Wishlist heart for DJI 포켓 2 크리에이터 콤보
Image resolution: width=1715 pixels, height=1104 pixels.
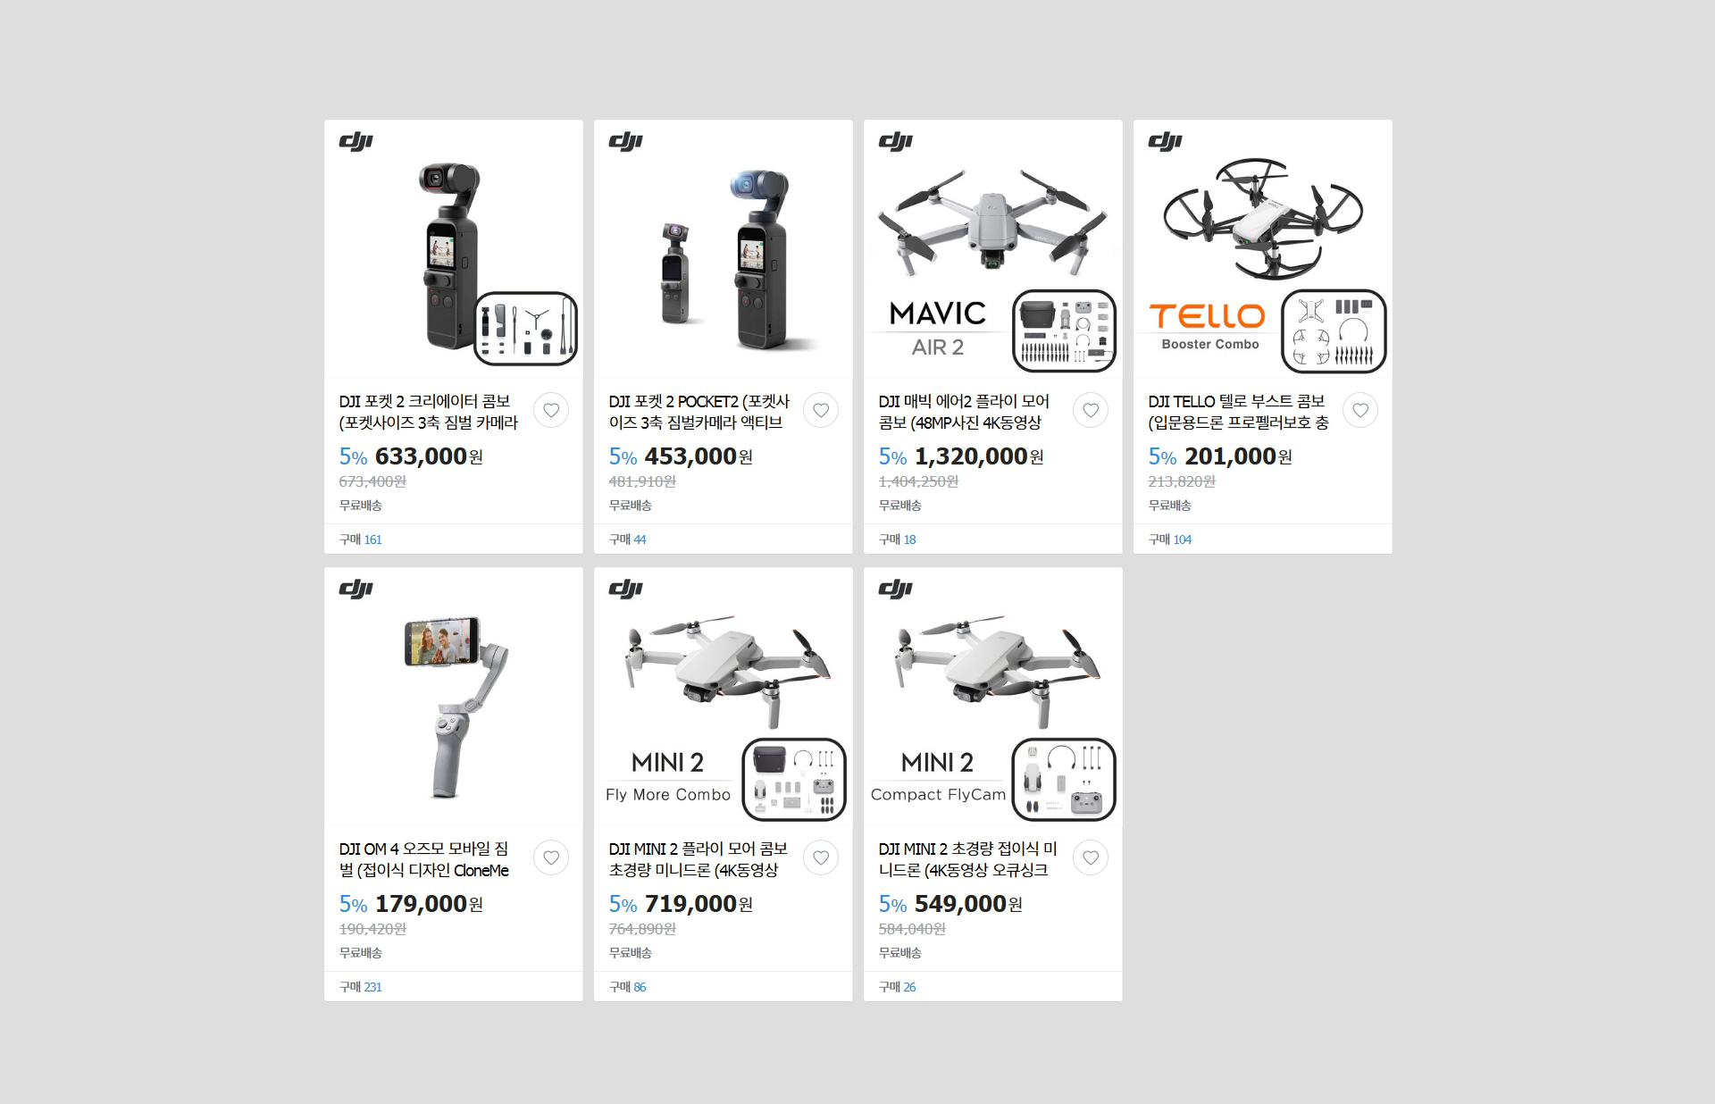[551, 410]
